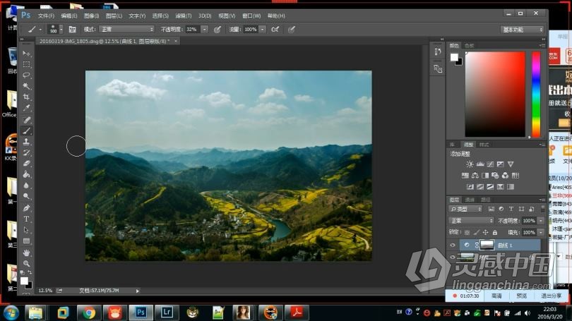Screen dimensions: 572x321
Task: Toggle filter for pixel layers
Action: (491, 209)
